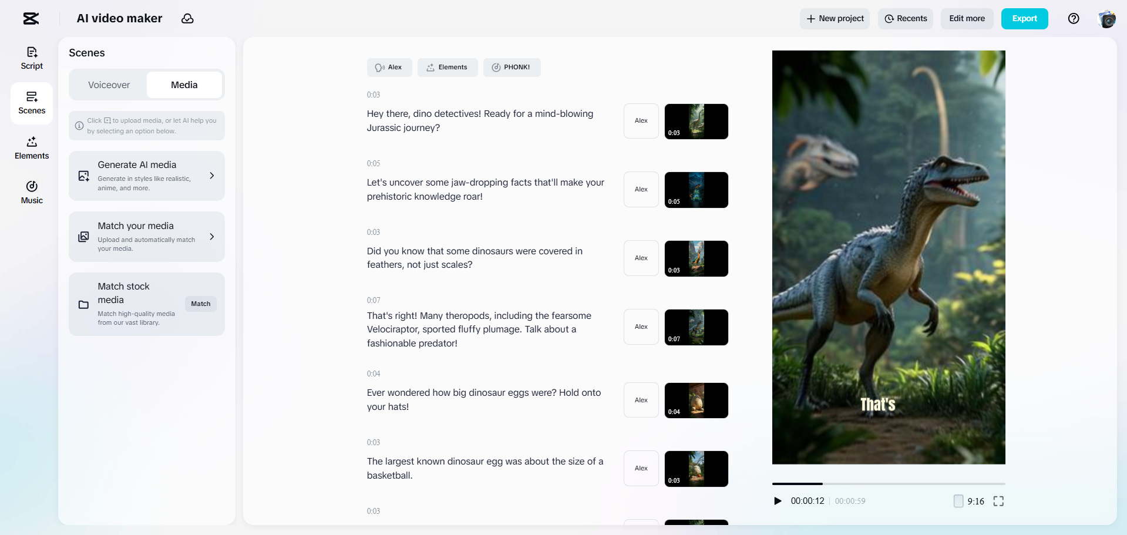Edit script text 'Ever wondered how big dinosaur eggs'
Viewport: 1127px width, 535px height.
pos(484,400)
